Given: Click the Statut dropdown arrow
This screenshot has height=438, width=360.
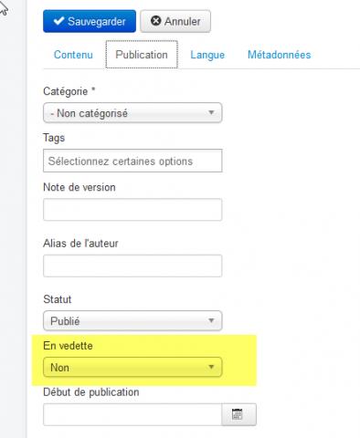Looking at the screenshot, I should click(211, 320).
